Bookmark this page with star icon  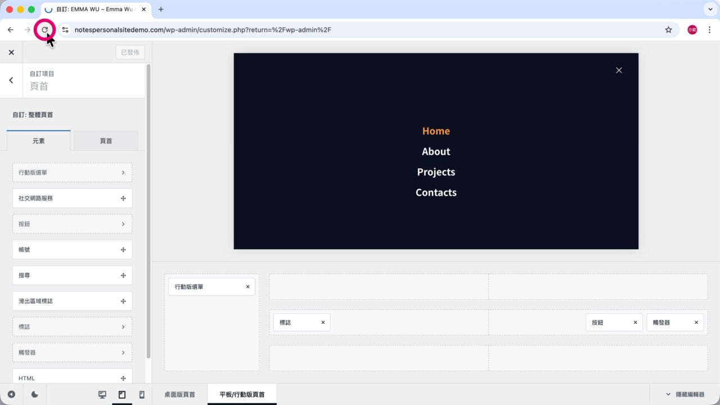click(x=668, y=30)
